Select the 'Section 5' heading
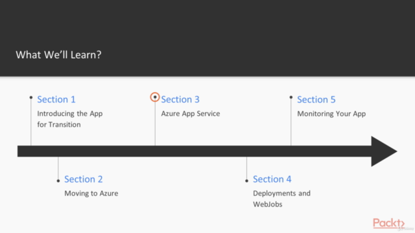The width and height of the screenshot is (415, 233). pos(316,100)
